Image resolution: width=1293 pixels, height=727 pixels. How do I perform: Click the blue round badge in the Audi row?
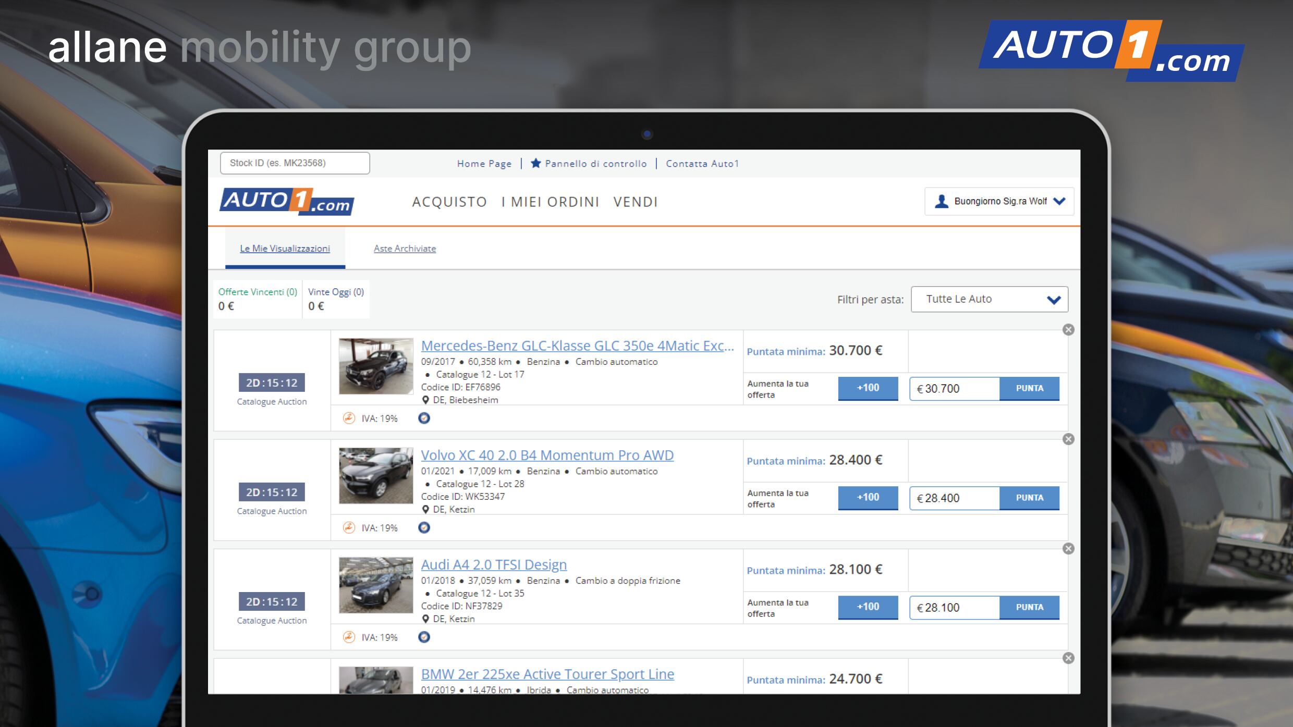point(424,637)
